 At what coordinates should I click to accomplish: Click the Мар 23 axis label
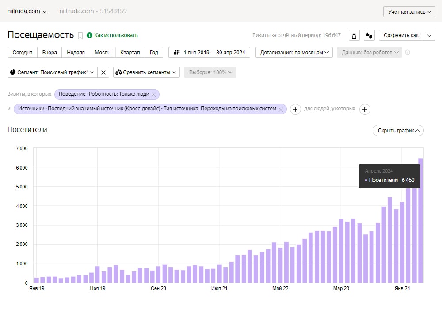click(341, 288)
